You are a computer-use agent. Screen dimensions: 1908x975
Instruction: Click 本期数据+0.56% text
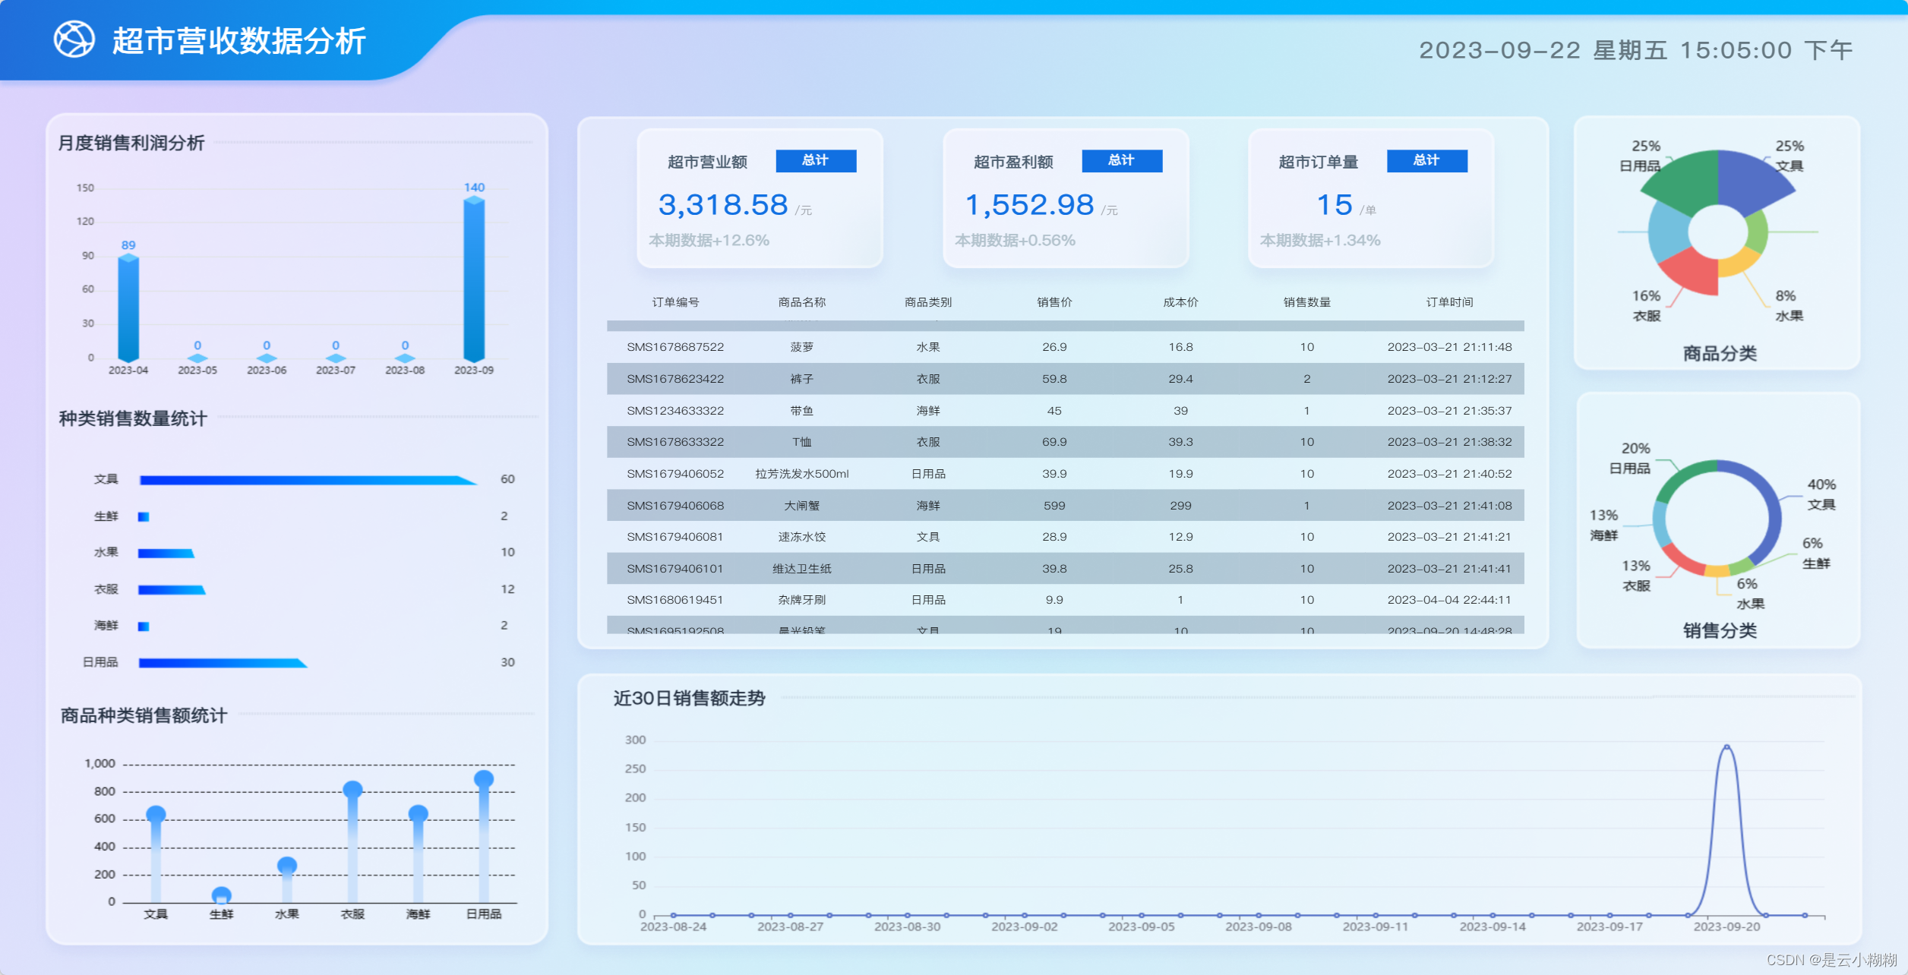tap(1015, 241)
